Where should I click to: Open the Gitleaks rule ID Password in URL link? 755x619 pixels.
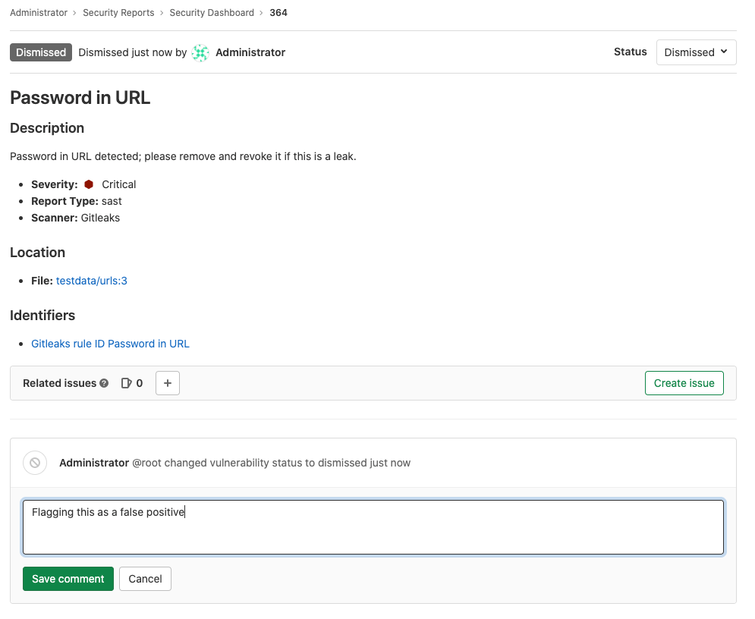pos(110,343)
